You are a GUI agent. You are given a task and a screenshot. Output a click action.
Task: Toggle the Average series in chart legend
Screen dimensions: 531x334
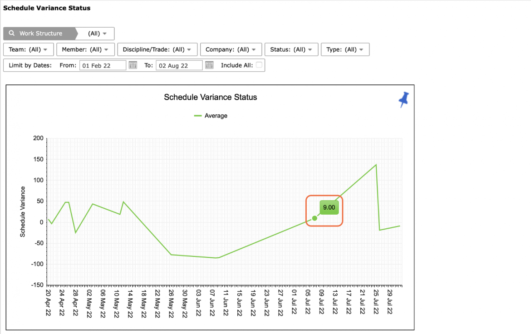tap(216, 116)
